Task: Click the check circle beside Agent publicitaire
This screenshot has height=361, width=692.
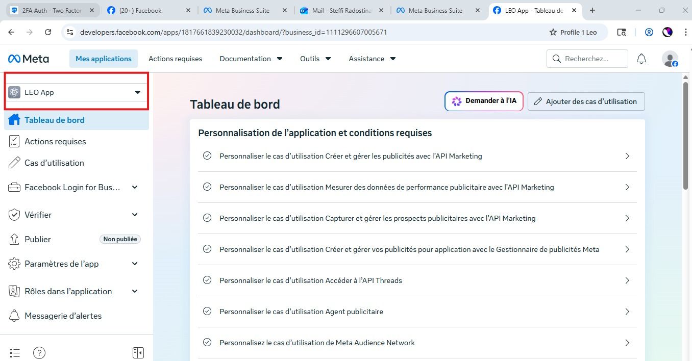Action: [x=207, y=311]
